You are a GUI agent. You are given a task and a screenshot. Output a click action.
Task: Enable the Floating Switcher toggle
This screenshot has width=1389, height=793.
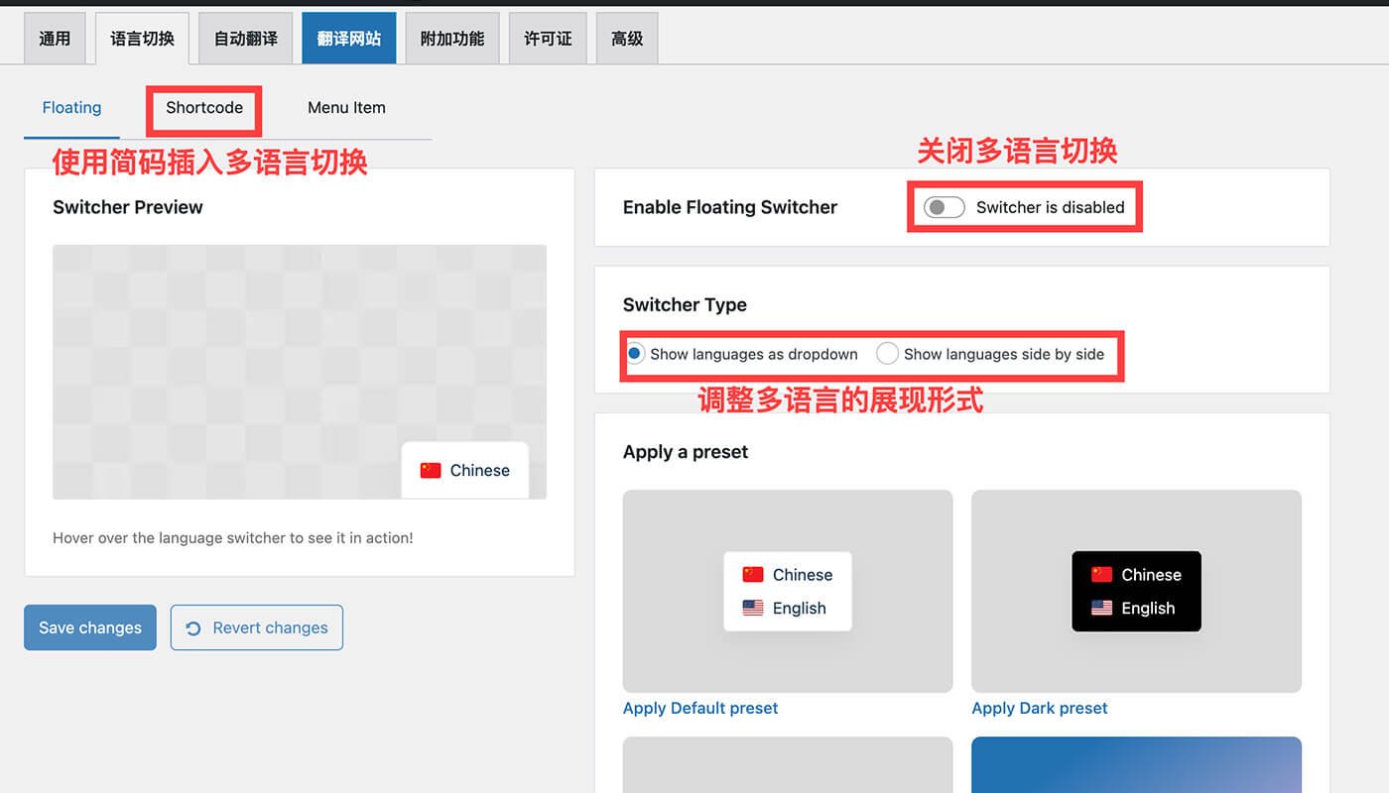click(x=943, y=206)
